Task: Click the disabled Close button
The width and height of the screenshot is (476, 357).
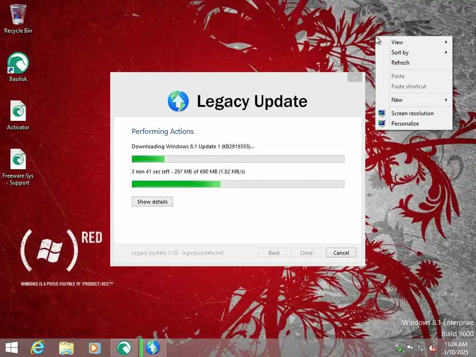Action: 306,253
